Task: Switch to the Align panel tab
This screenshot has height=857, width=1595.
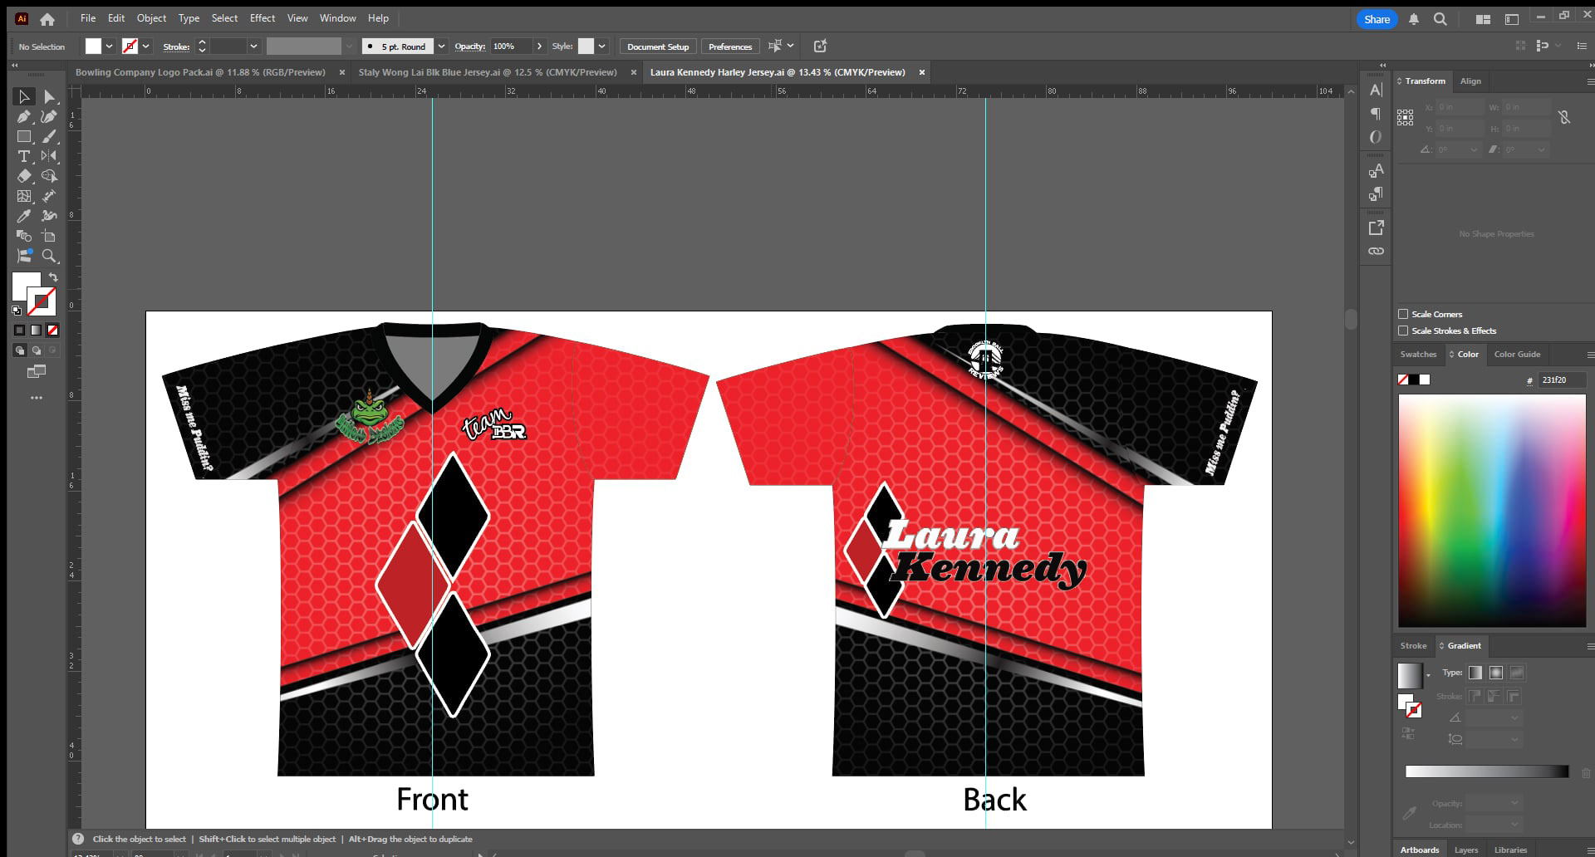Action: pyautogui.click(x=1470, y=81)
